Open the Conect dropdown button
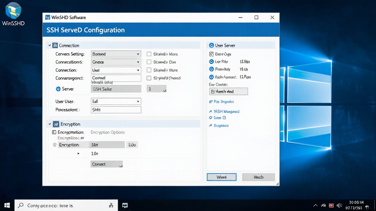The image size is (376, 211). coord(106,164)
